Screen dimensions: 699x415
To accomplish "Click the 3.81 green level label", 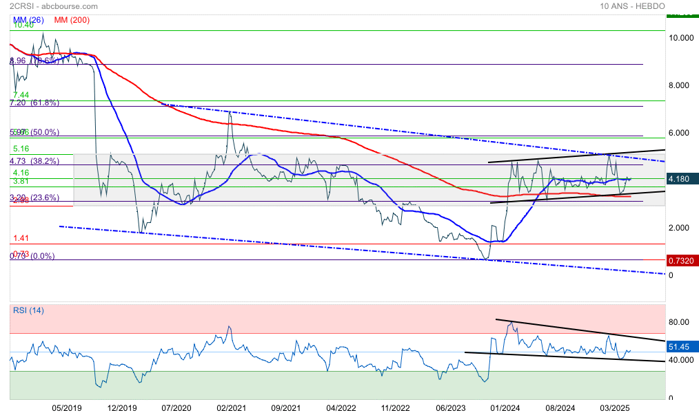I will click(x=21, y=181).
